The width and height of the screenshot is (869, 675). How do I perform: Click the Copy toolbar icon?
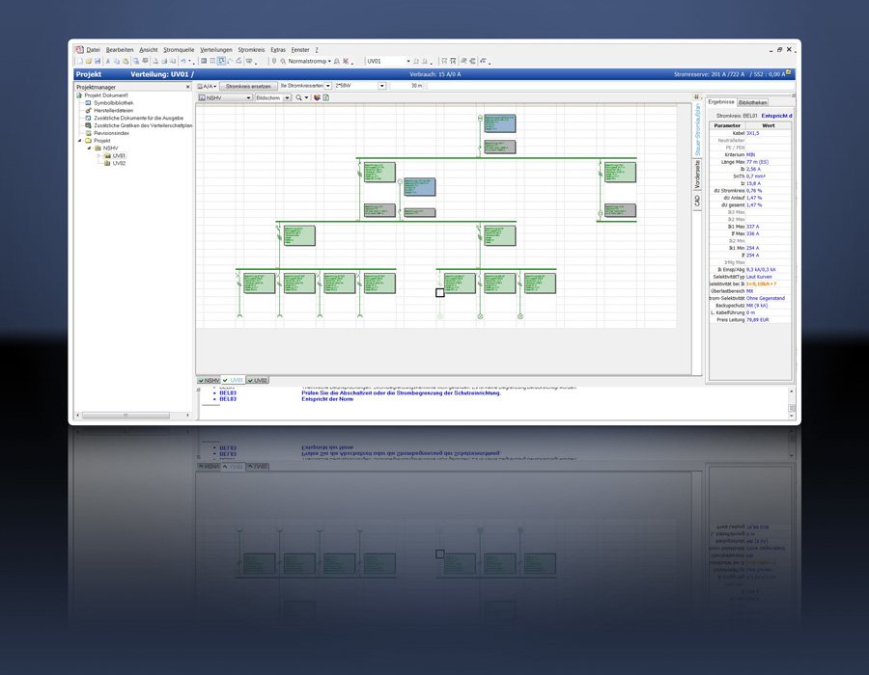[117, 62]
